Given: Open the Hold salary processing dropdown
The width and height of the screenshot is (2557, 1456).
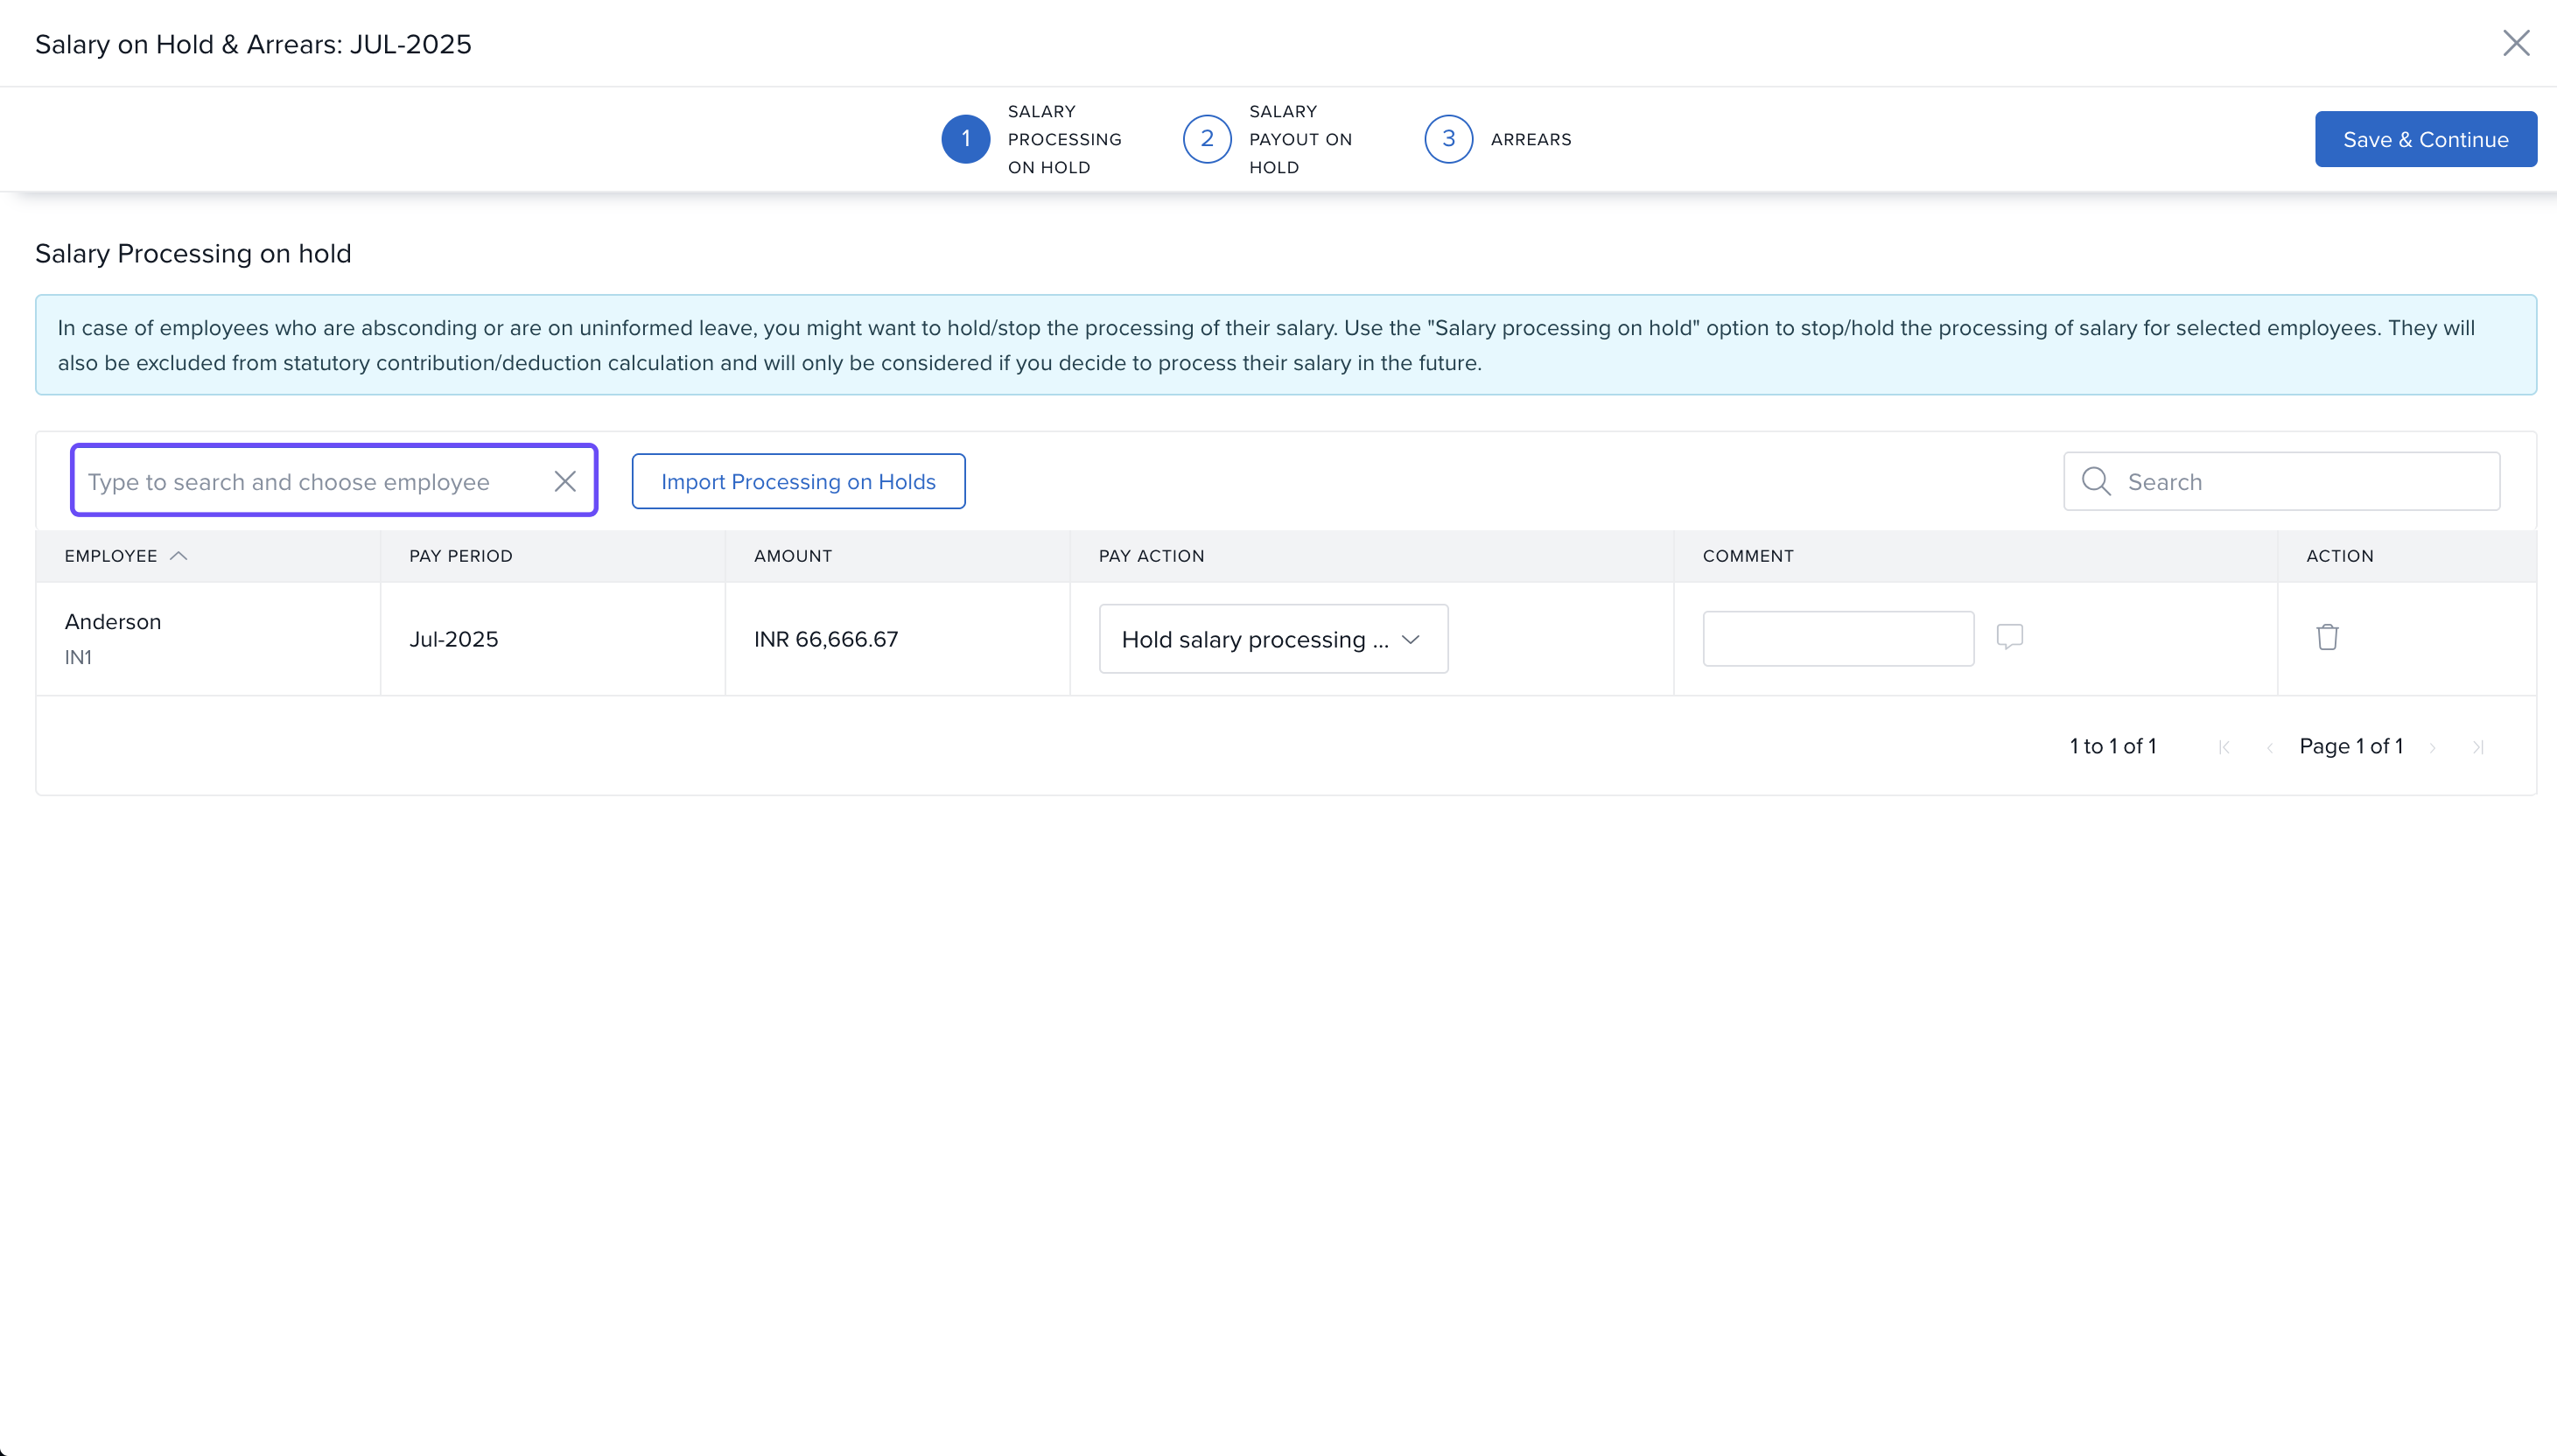Looking at the screenshot, I should (1273, 639).
